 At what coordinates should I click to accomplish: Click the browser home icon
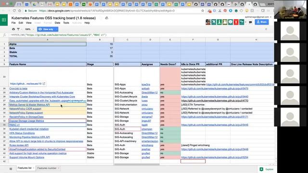tap(20, 11)
